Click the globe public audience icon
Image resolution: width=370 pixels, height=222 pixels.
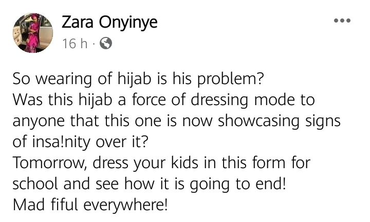pyautogui.click(x=105, y=44)
